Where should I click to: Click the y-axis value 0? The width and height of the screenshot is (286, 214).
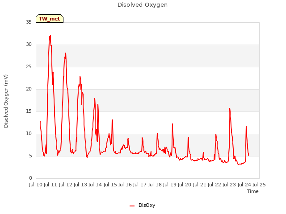(x=30, y=178)
